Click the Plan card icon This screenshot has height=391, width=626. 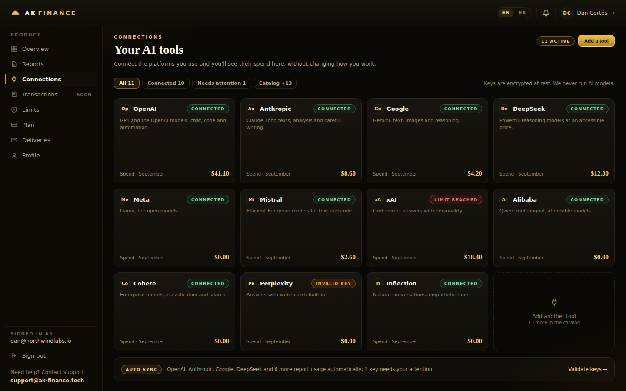[14, 125]
